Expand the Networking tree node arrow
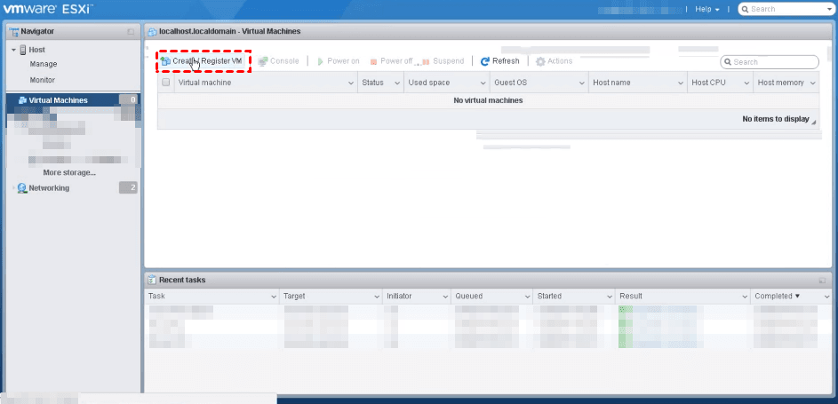Image resolution: width=838 pixels, height=404 pixels. coord(14,188)
